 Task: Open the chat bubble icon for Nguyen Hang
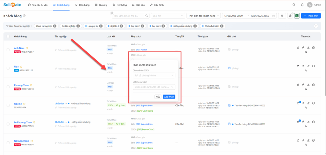[x=314, y=140]
